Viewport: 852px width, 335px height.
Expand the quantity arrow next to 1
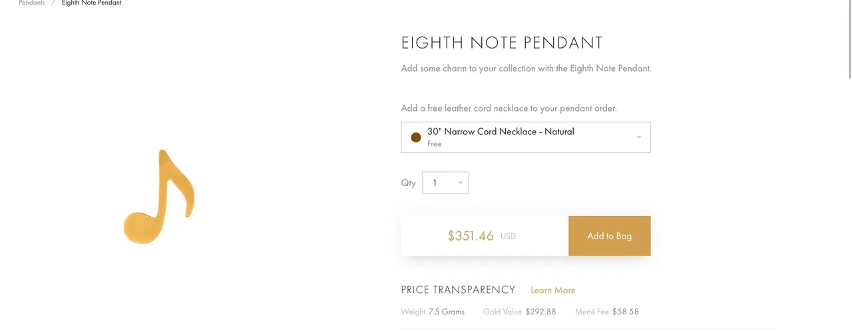point(460,183)
